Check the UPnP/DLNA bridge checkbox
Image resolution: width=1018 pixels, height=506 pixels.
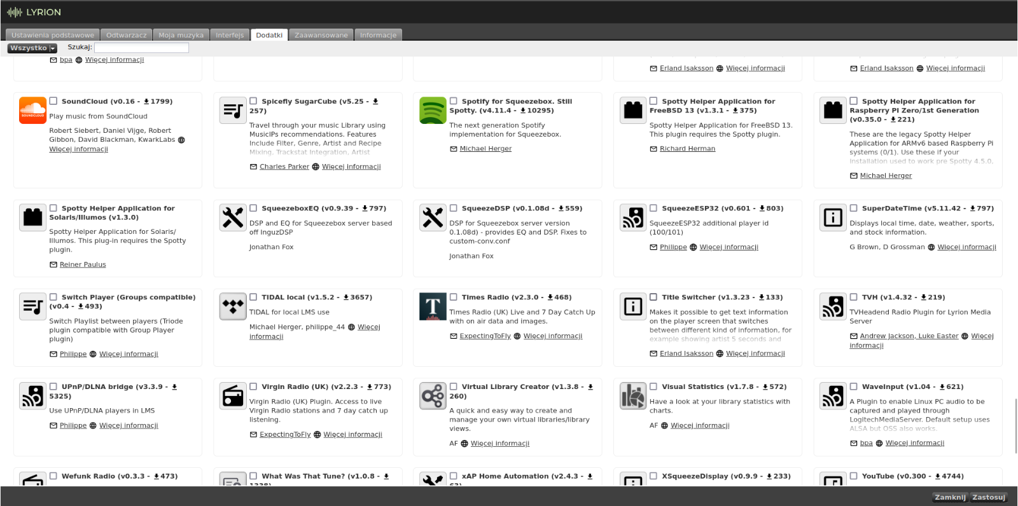point(53,386)
